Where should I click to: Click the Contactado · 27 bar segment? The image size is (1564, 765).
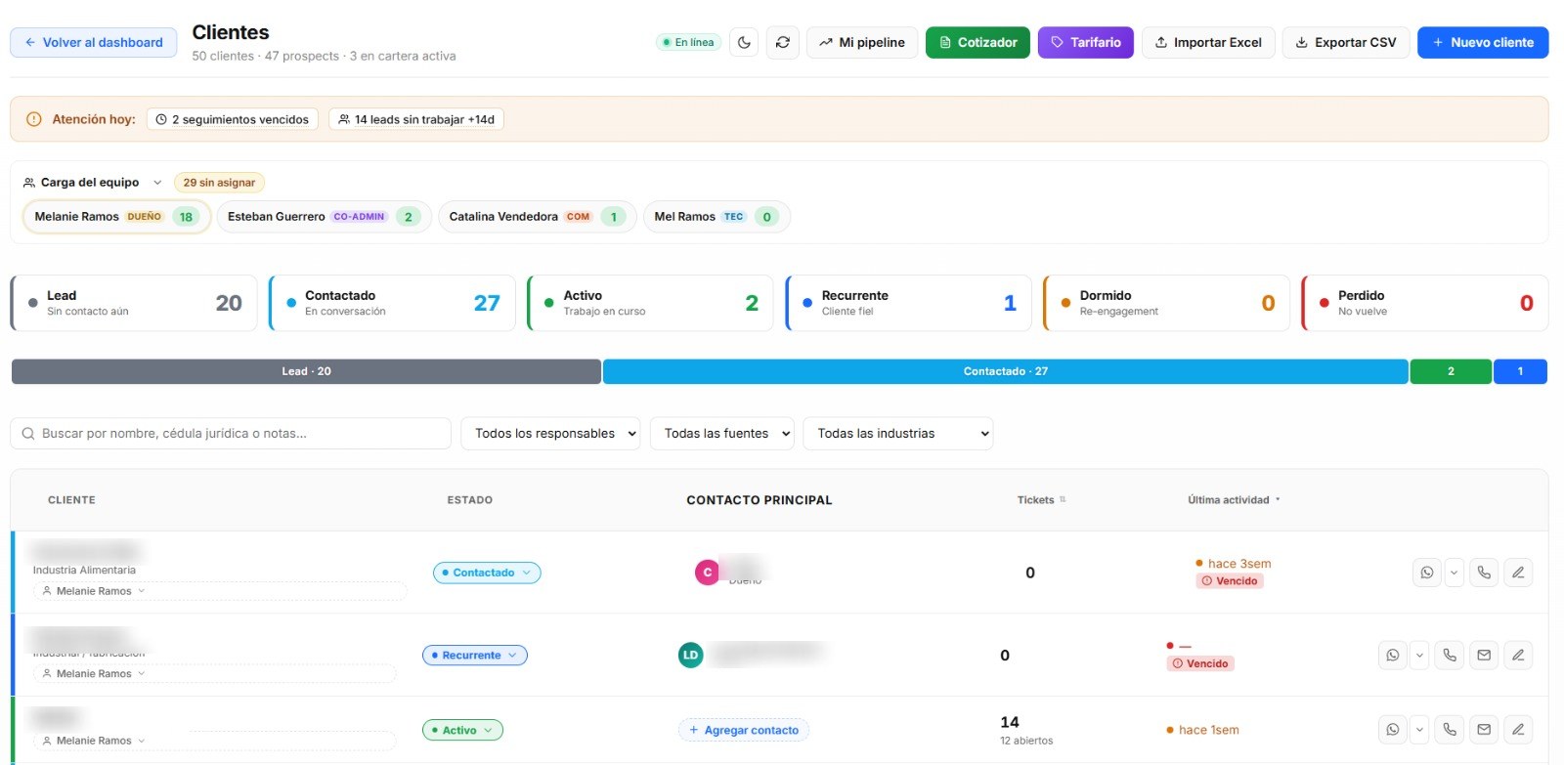pos(1005,371)
